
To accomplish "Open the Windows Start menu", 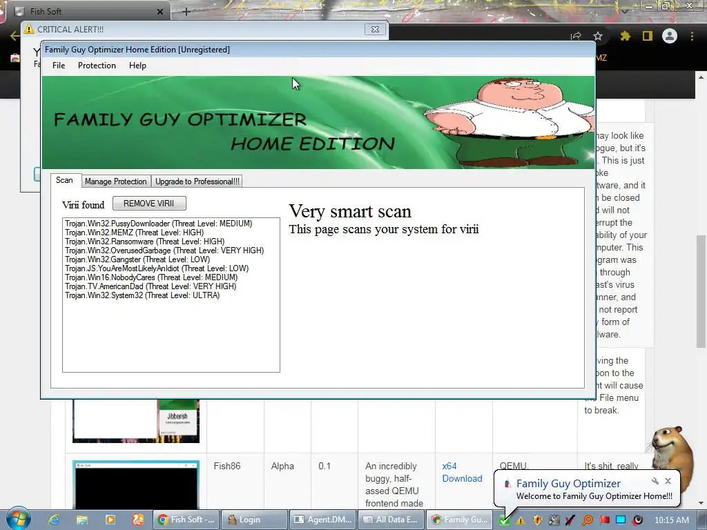I will pos(18,518).
